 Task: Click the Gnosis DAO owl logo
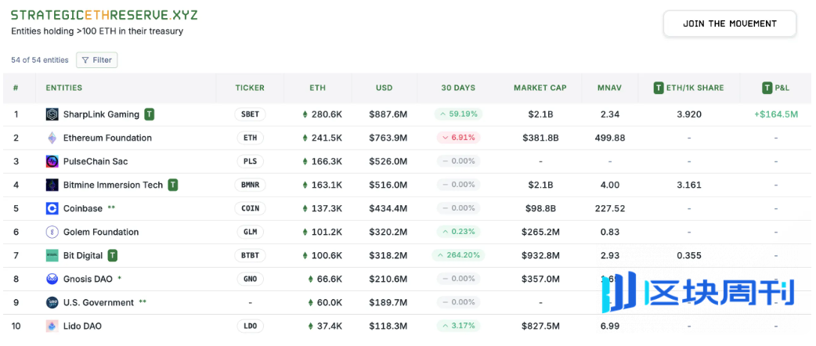[x=52, y=279]
